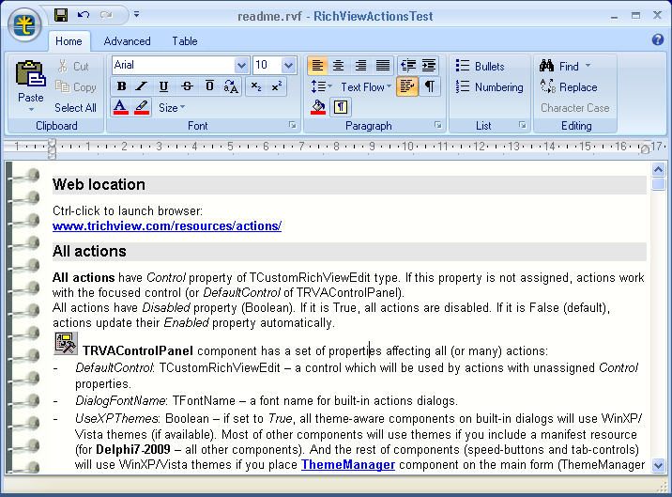This screenshot has width=672, height=497.
Task: Open the ThemeManager hyperlink
Action: coord(348,465)
